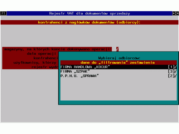Open the magazyny operations filter row
Image resolution: width=179 pixels, height=134 pixels.
click(57, 49)
